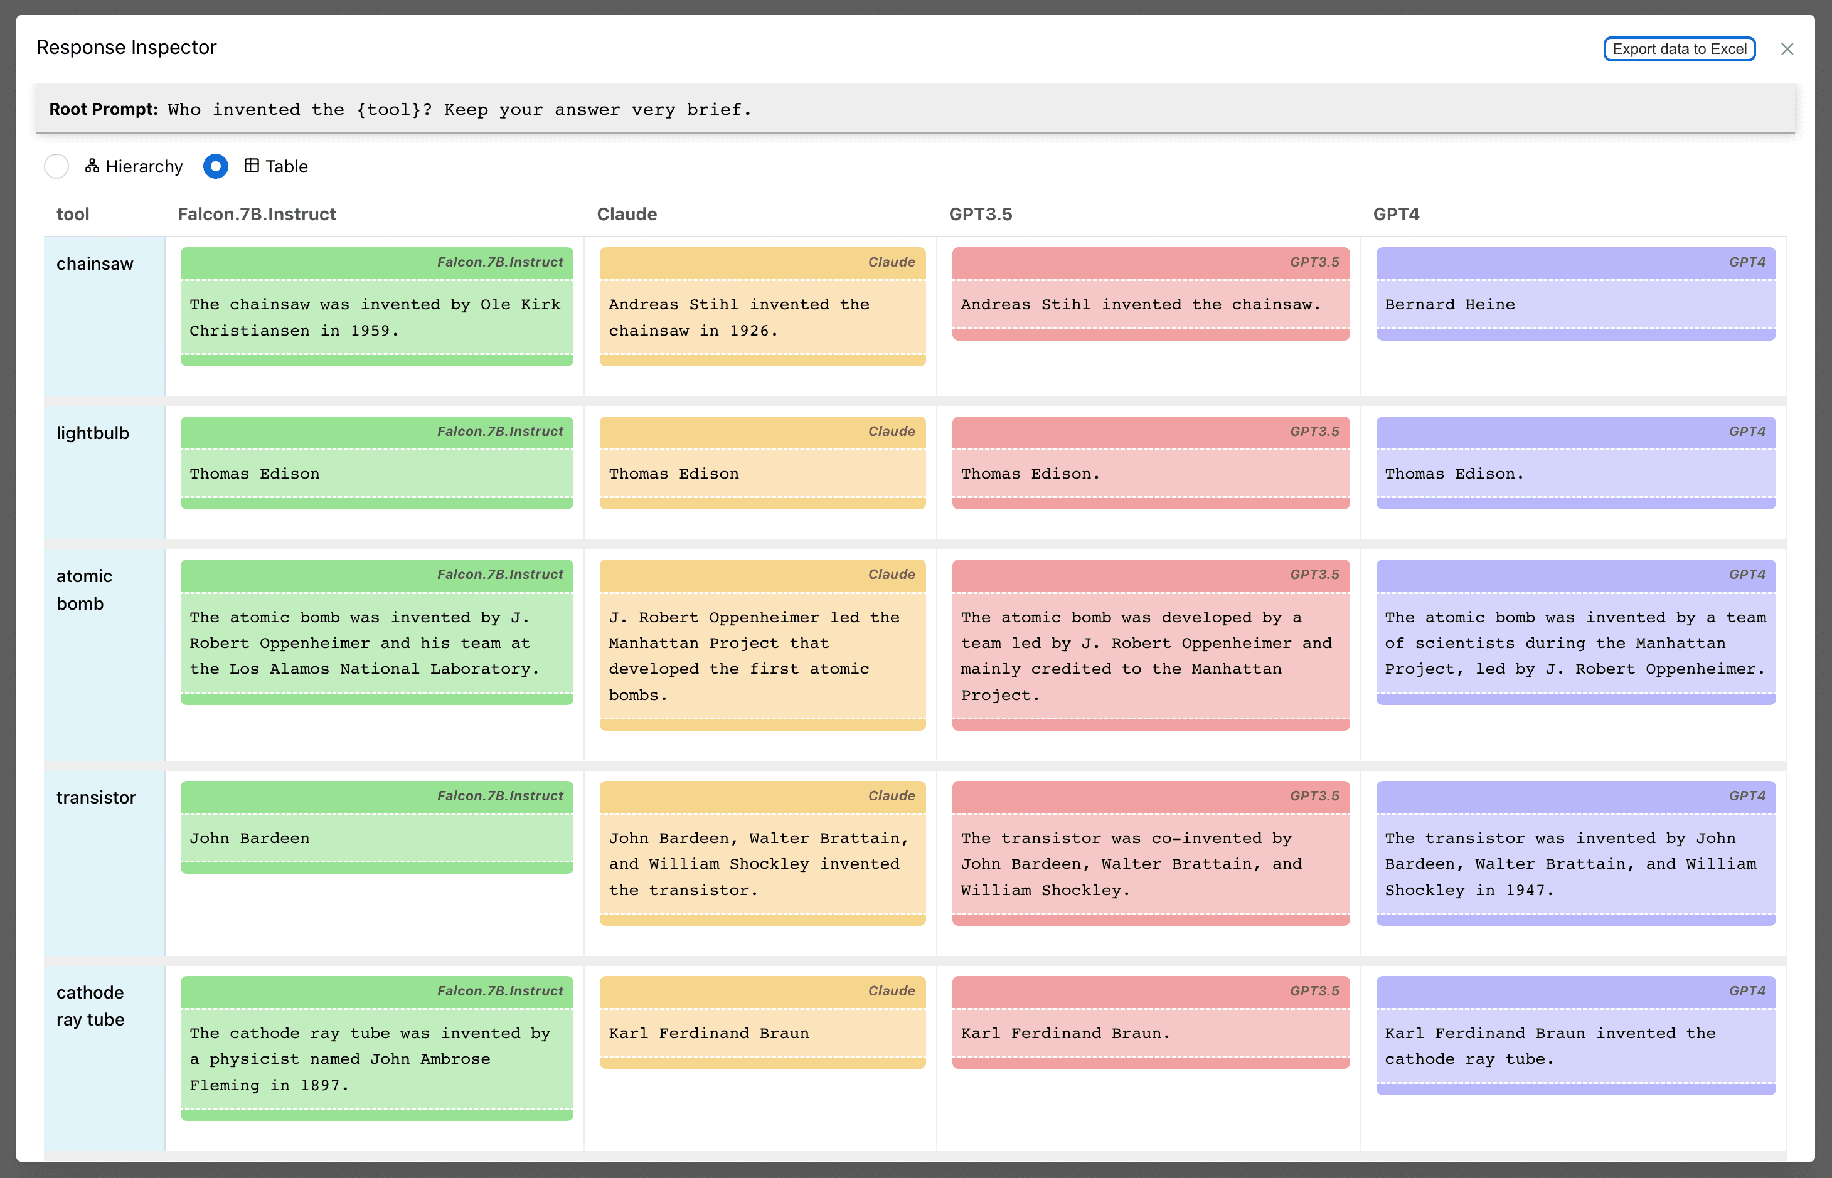Click Claude response 'Andreas Stihl invented the chainsaw in 1926'
The width and height of the screenshot is (1832, 1178).
[x=763, y=317]
